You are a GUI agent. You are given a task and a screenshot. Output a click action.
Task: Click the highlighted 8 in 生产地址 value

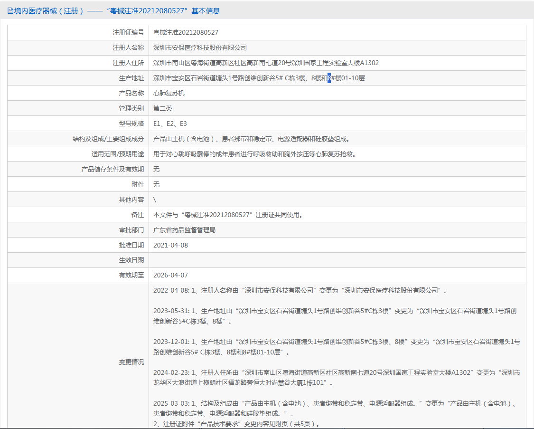coord(329,78)
